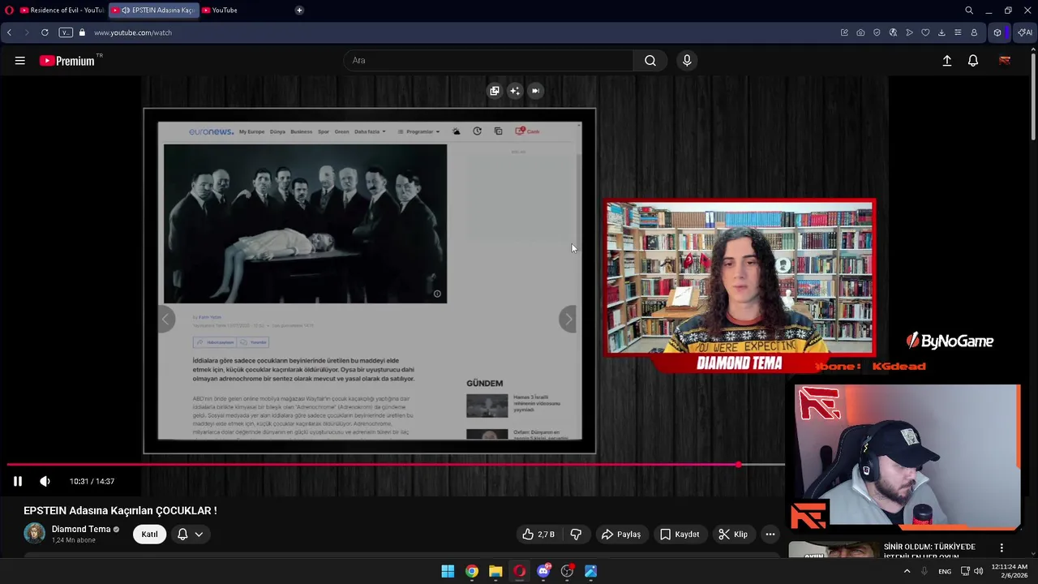Click the Katıl join button
The width and height of the screenshot is (1038, 584).
tap(150, 535)
